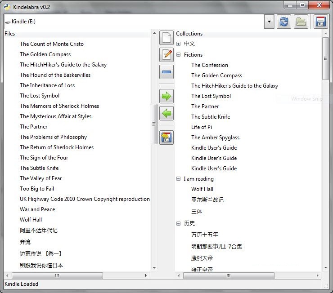Screen dimensions: 333x293
Task: Select The Partner in Fictions collection
Action: click(x=205, y=107)
